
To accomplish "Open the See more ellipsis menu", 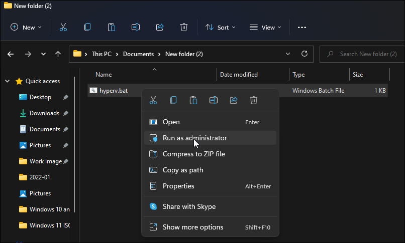I will [302, 28].
